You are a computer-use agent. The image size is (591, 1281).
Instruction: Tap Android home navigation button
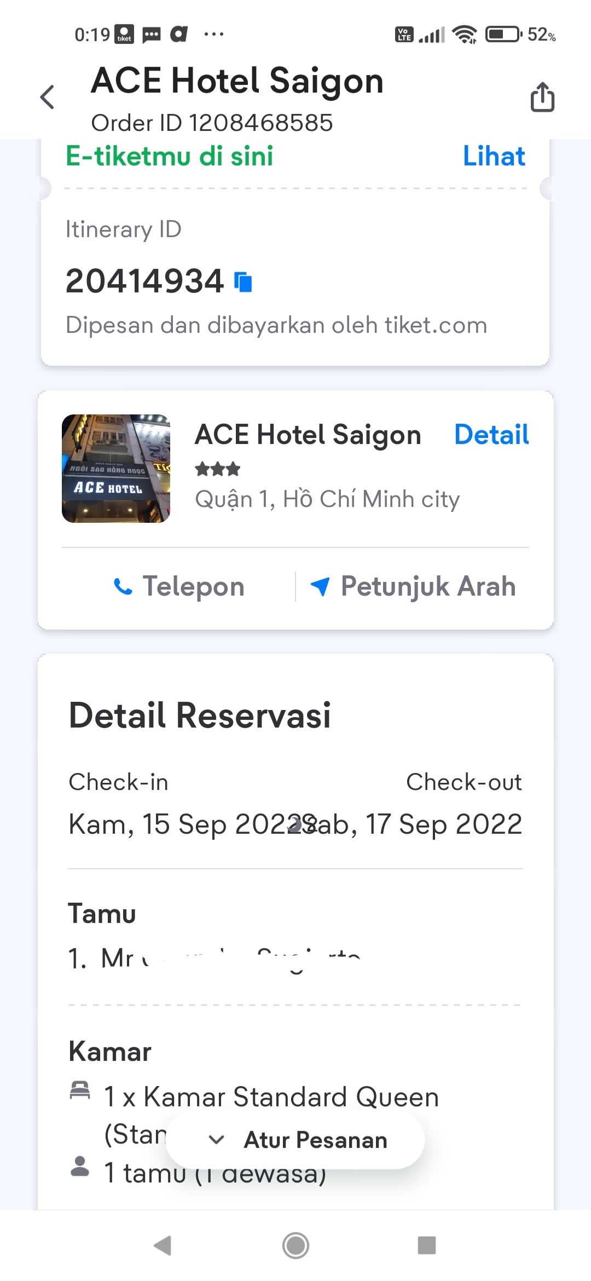(x=296, y=1245)
